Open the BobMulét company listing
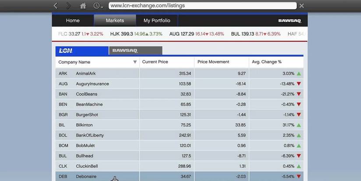The height and width of the screenshot is (181, 361). [179, 146]
